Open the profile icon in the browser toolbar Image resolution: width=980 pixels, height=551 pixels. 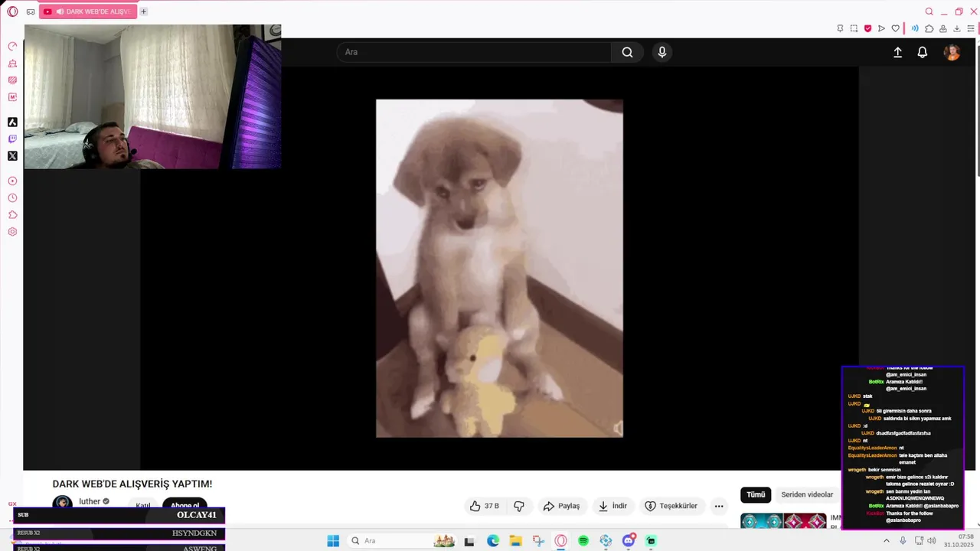click(x=942, y=29)
